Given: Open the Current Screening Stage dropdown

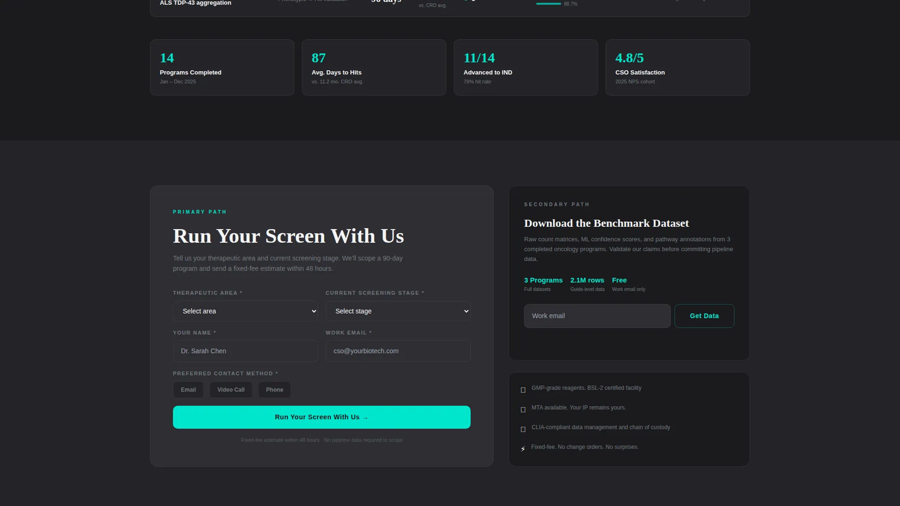Looking at the screenshot, I should pyautogui.click(x=398, y=311).
